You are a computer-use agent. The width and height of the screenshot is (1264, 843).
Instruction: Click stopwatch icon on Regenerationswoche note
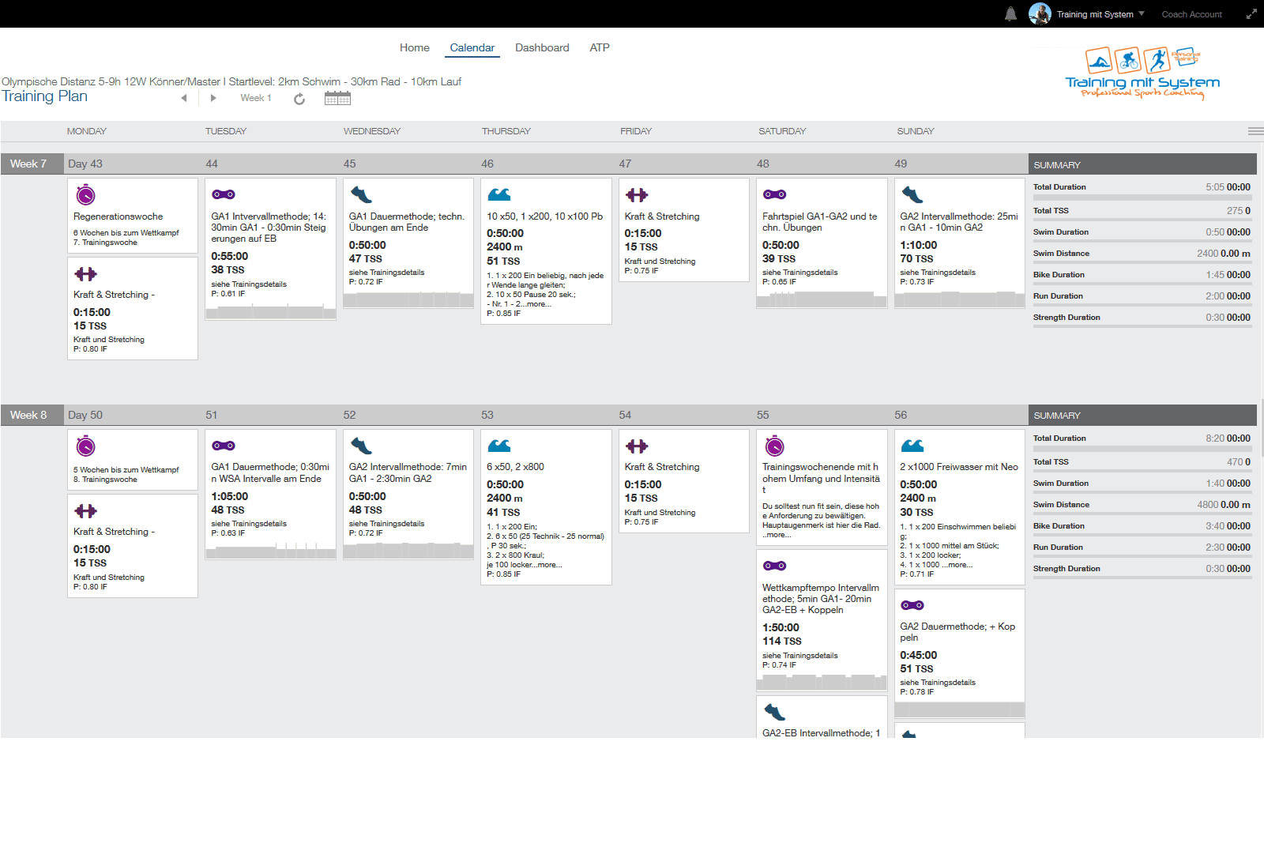pyautogui.click(x=85, y=194)
